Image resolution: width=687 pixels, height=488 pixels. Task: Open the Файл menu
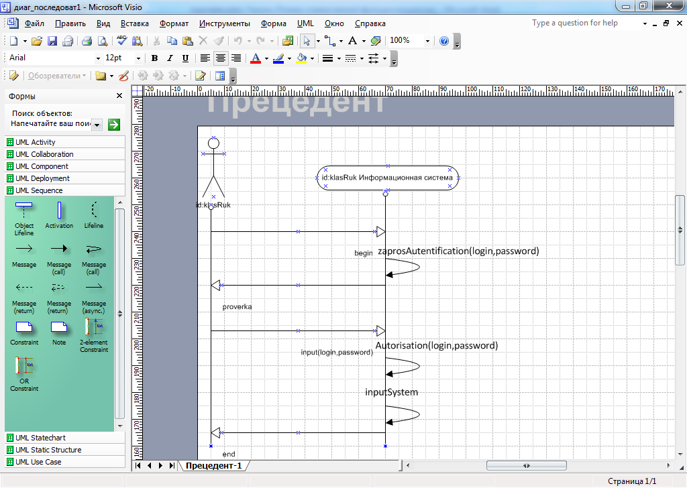[34, 23]
